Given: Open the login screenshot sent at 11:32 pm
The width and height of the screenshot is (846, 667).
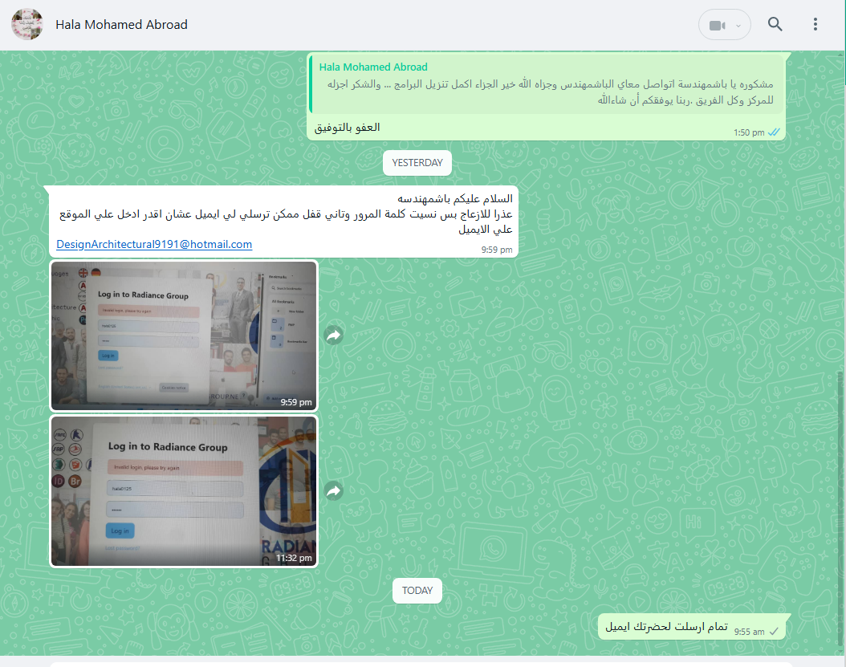Looking at the screenshot, I should (184, 491).
